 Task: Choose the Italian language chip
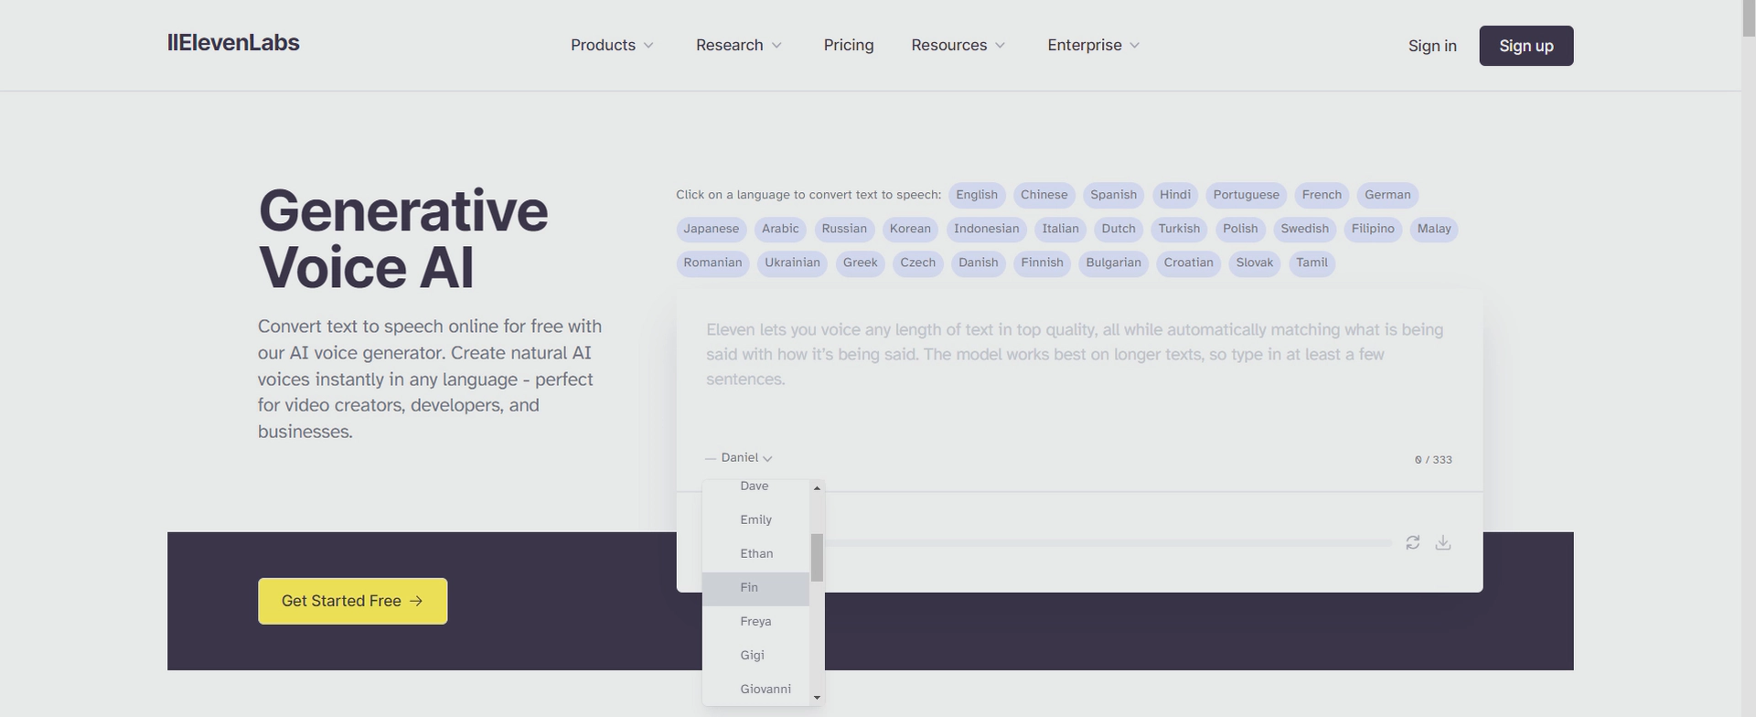(x=1060, y=229)
